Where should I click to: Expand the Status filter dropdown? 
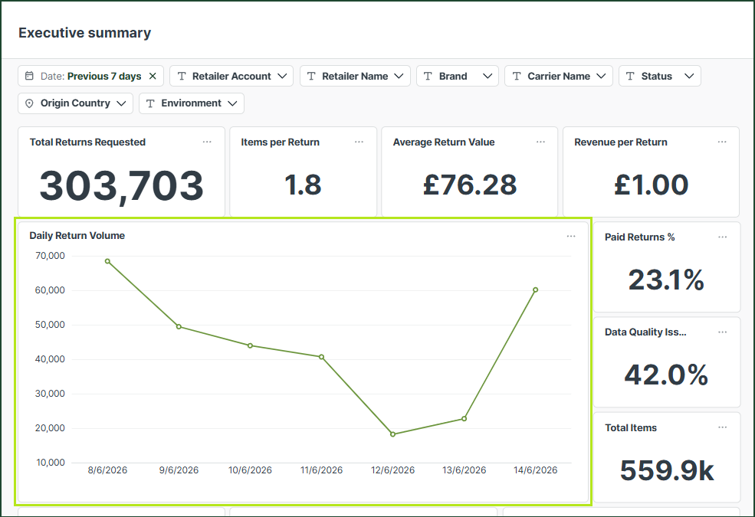tap(660, 76)
